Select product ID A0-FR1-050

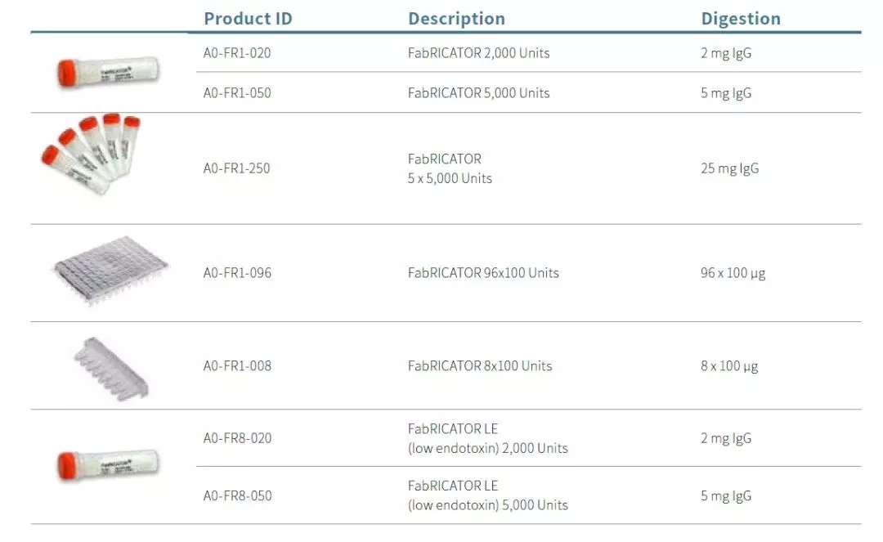(x=237, y=92)
